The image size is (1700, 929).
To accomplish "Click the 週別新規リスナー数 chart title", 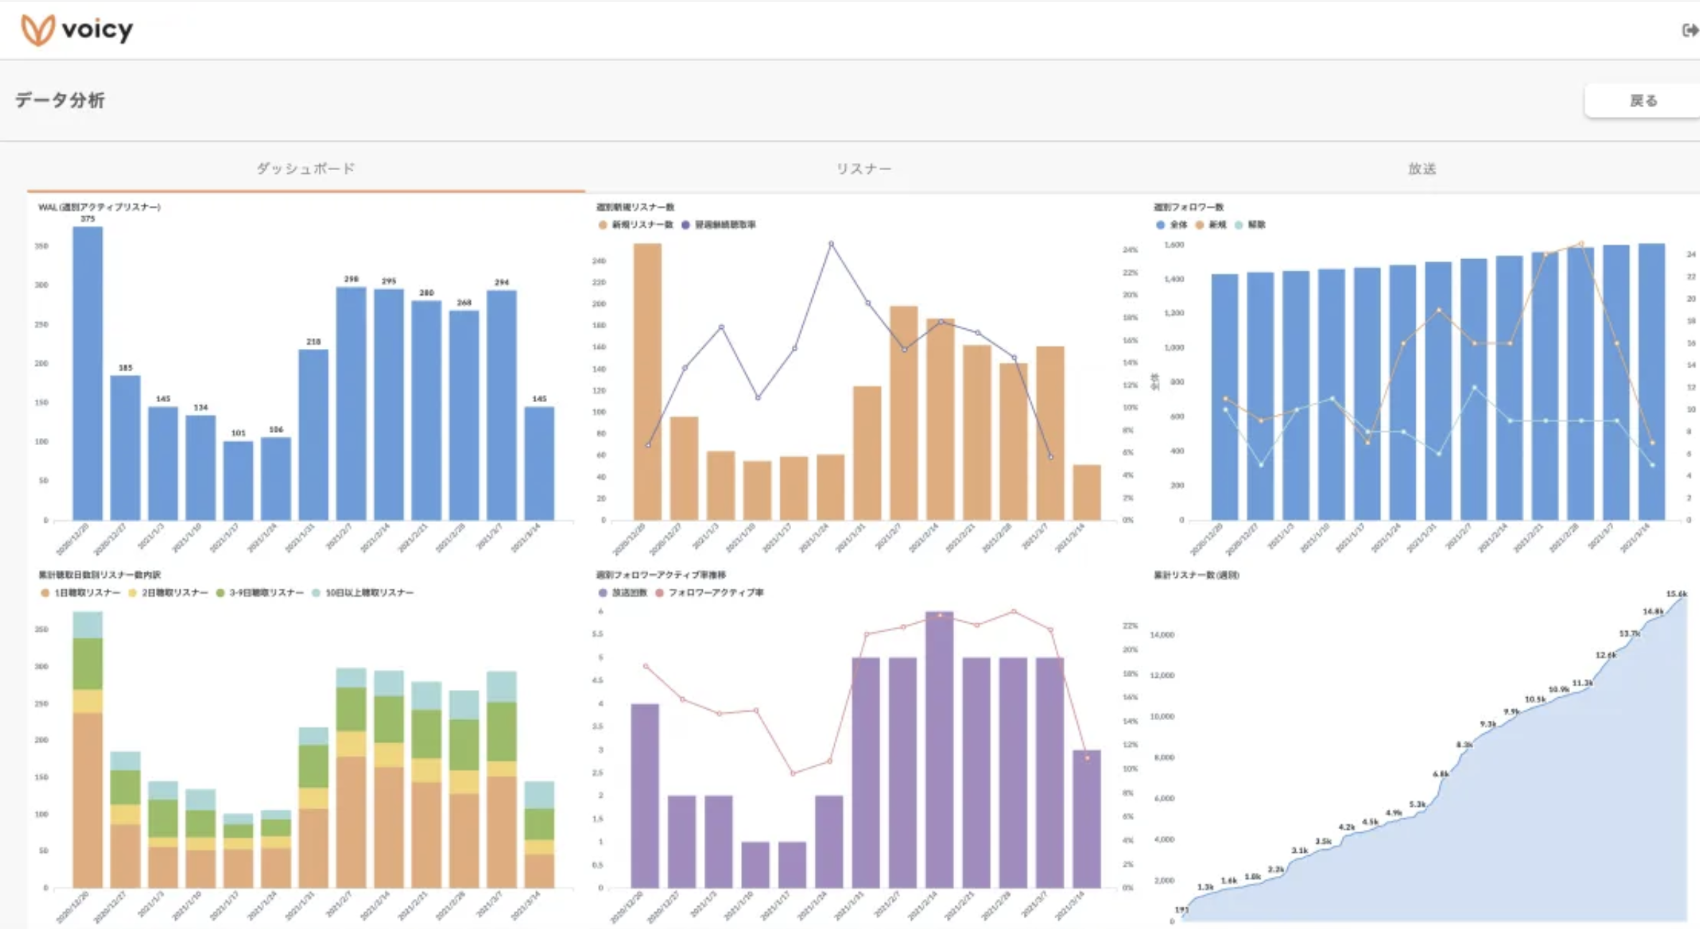I will pos(635,207).
